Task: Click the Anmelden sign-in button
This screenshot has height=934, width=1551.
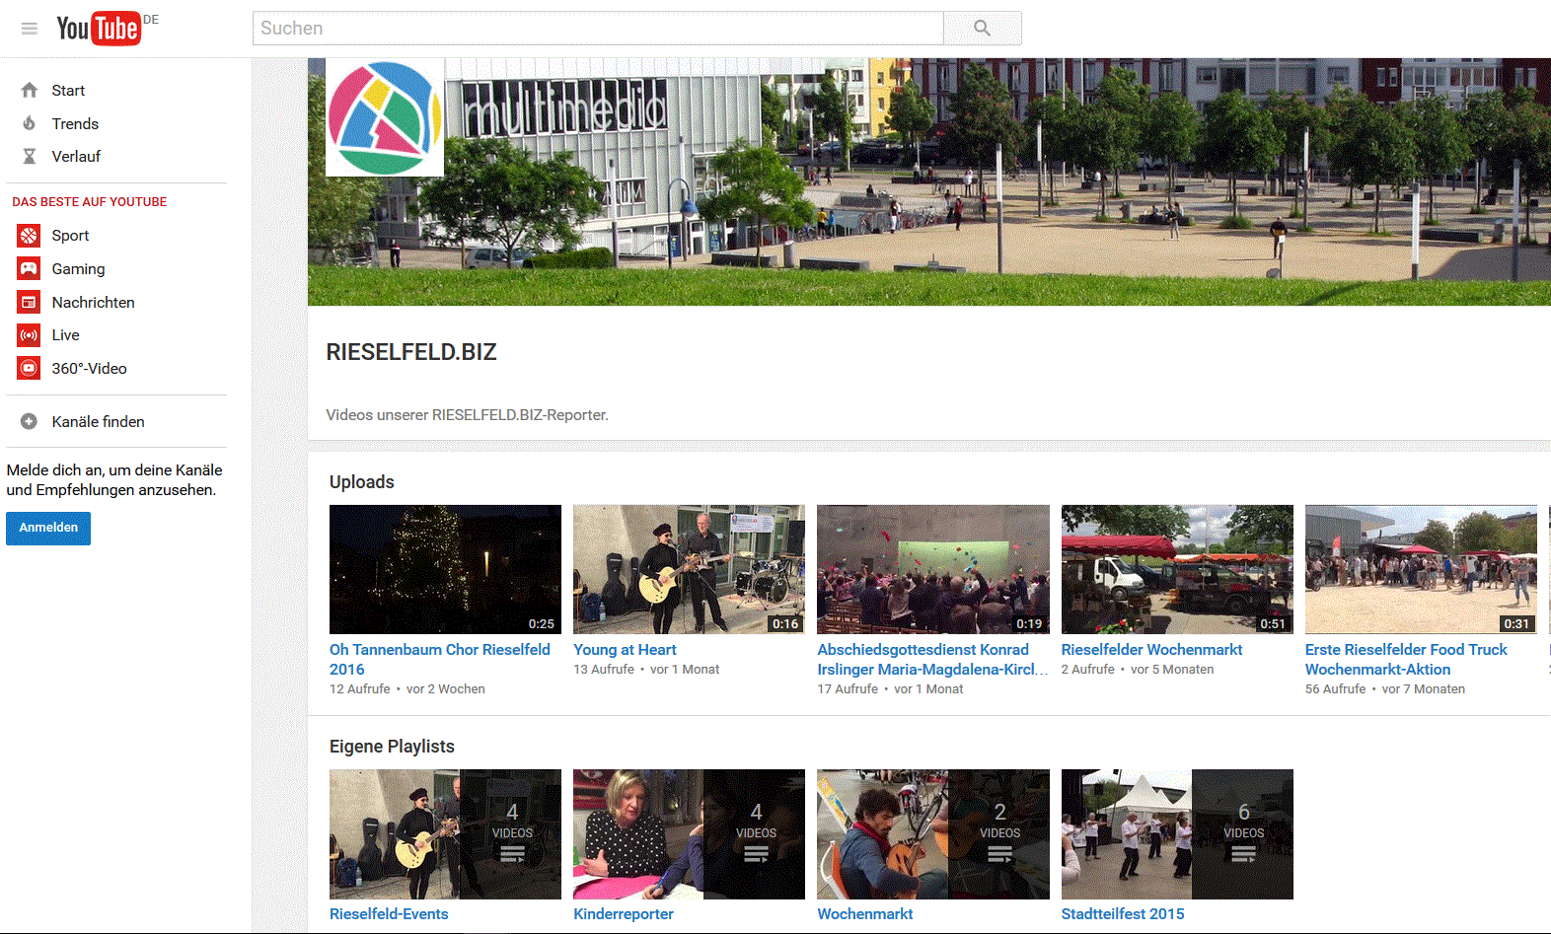Action: (48, 528)
